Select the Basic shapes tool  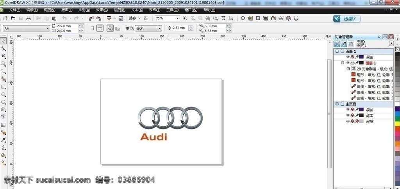click(3, 110)
